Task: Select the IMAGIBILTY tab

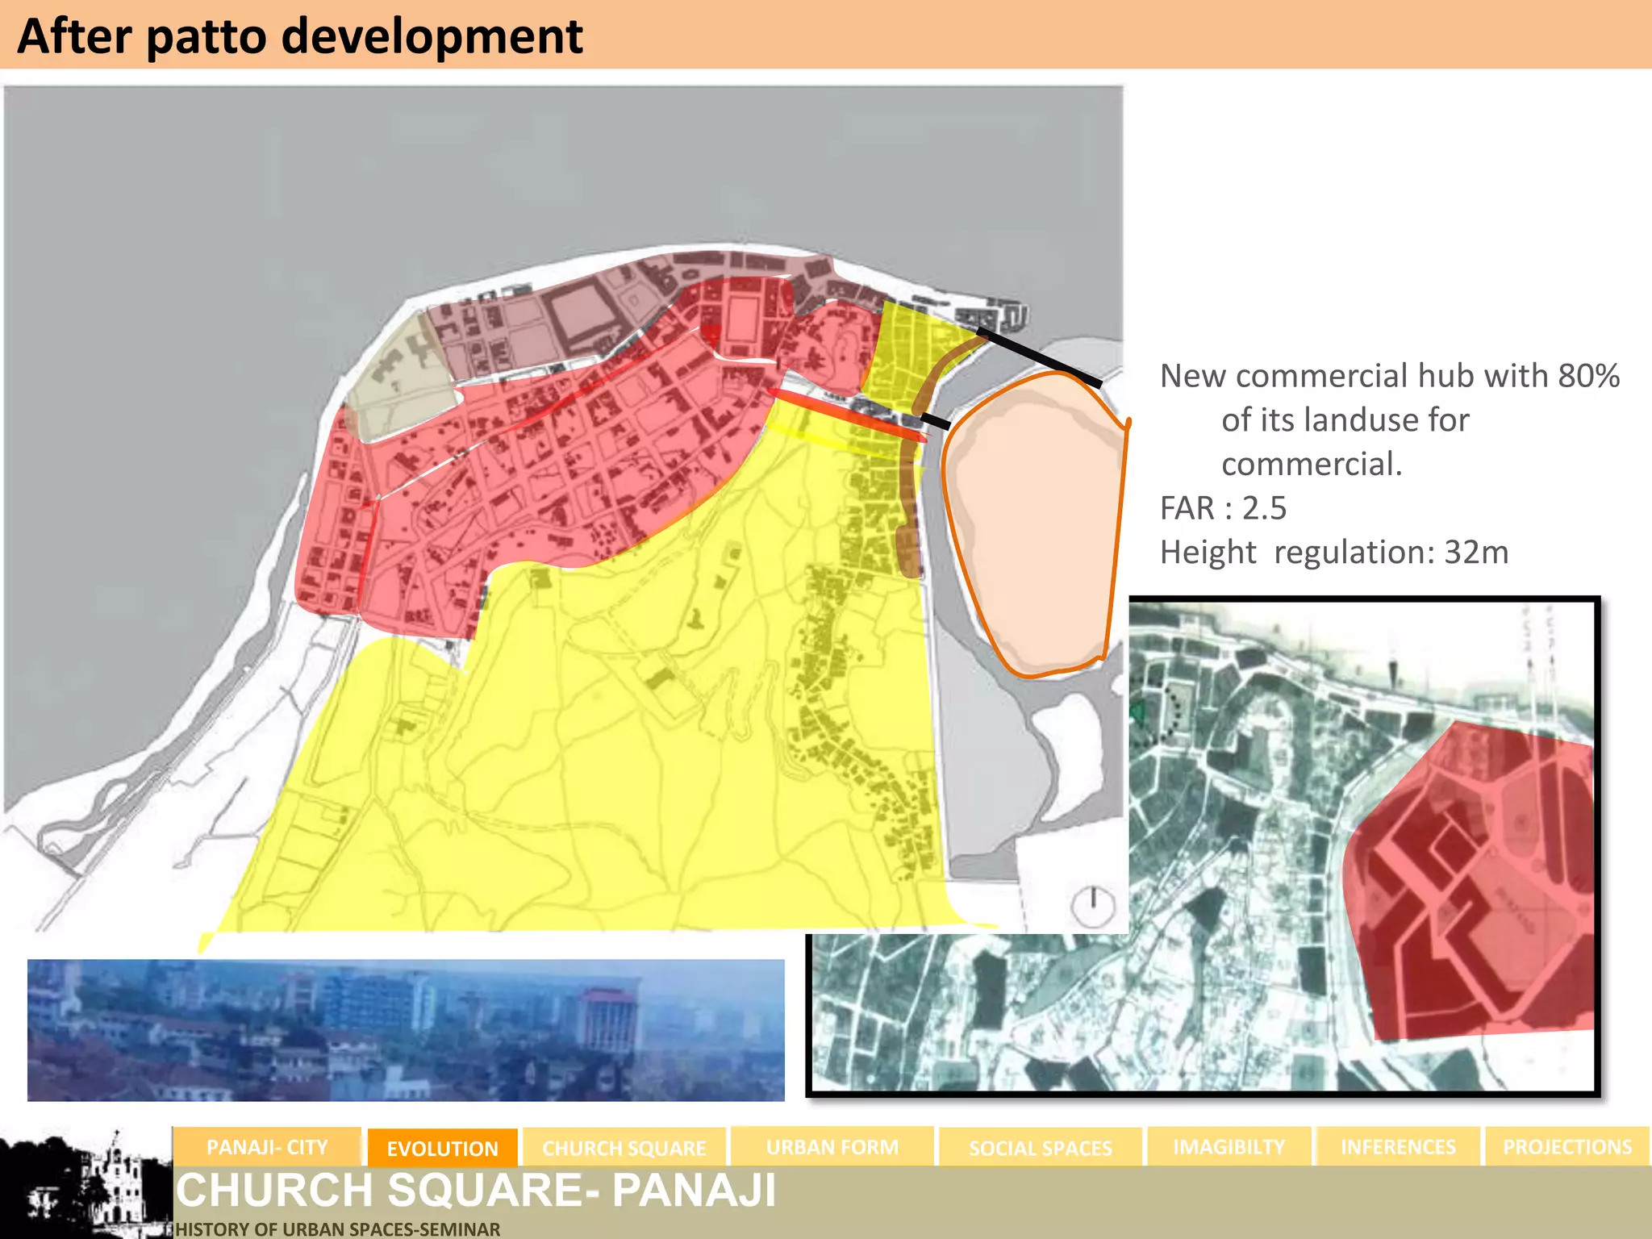Action: click(x=1229, y=1146)
